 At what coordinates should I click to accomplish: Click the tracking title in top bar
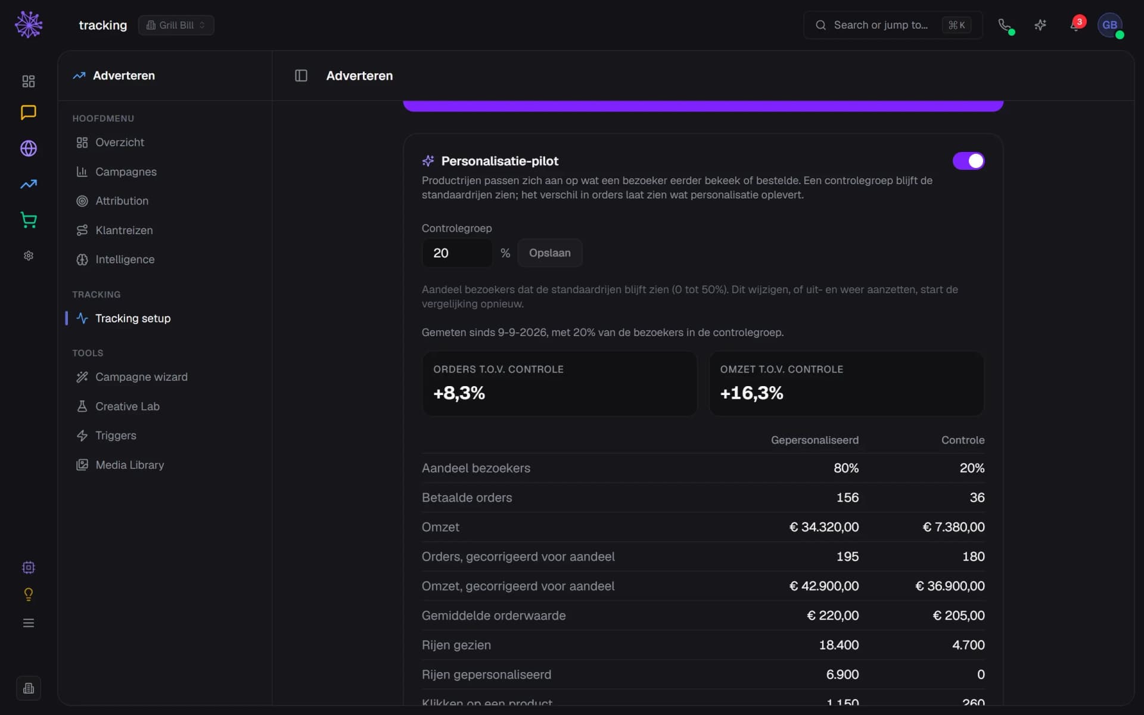[x=103, y=25]
